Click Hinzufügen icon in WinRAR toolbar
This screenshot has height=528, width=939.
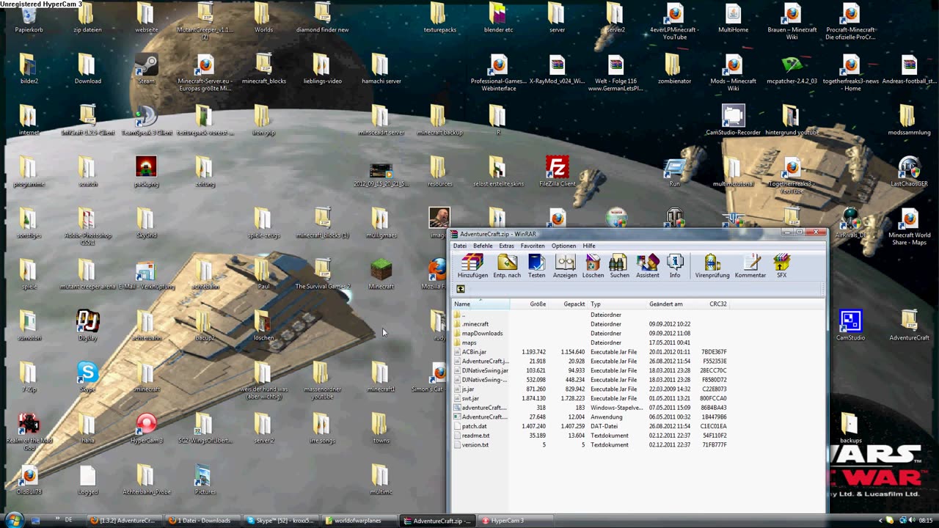(x=472, y=265)
